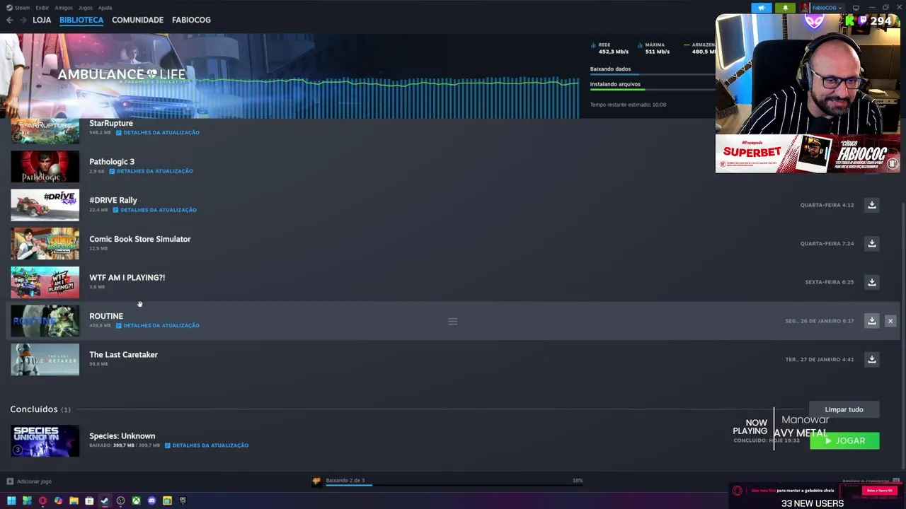Click the Ambulance Life download banner
The image size is (906, 509).
(x=289, y=76)
